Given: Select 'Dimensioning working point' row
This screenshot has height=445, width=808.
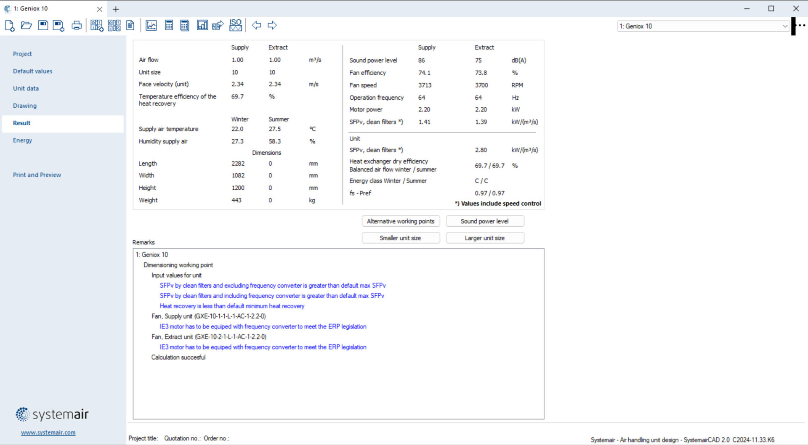Looking at the screenshot, I should point(178,265).
